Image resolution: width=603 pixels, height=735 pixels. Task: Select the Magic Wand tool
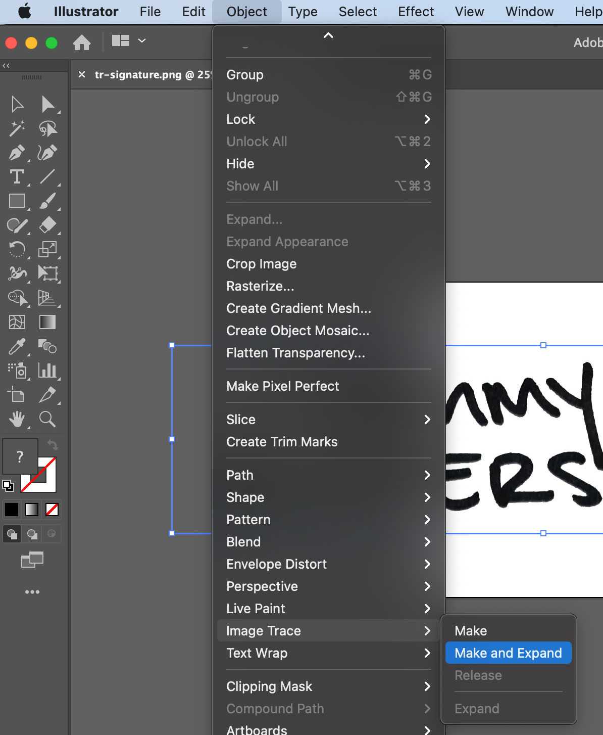(17, 128)
